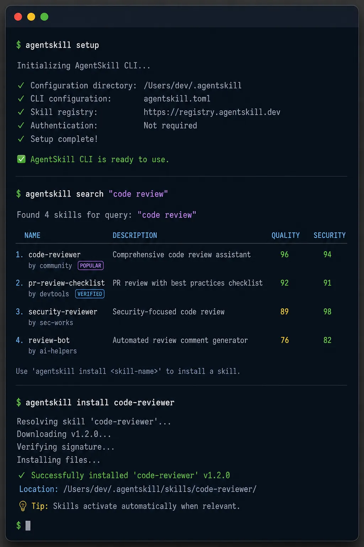Screen dimensions: 364x547
Task: Click security score 91
Action: (x=327, y=283)
